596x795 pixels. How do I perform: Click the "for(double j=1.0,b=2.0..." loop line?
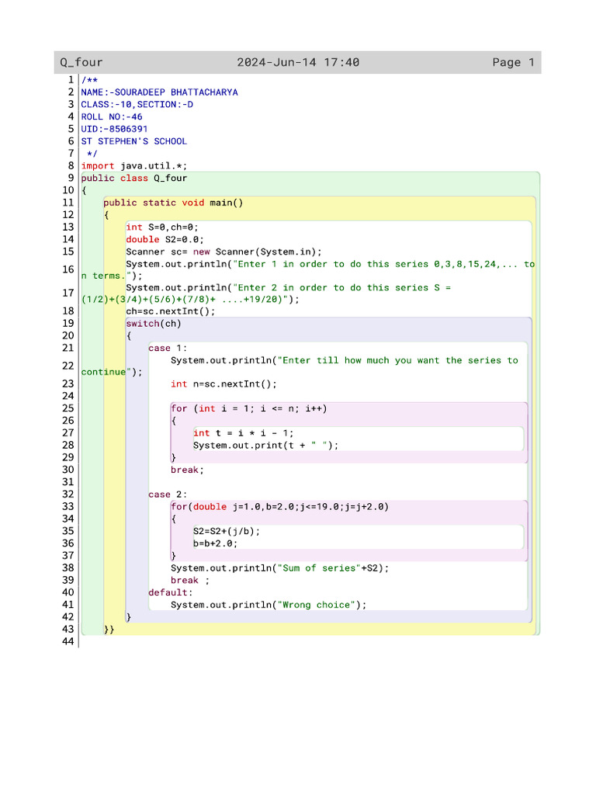pos(279,507)
